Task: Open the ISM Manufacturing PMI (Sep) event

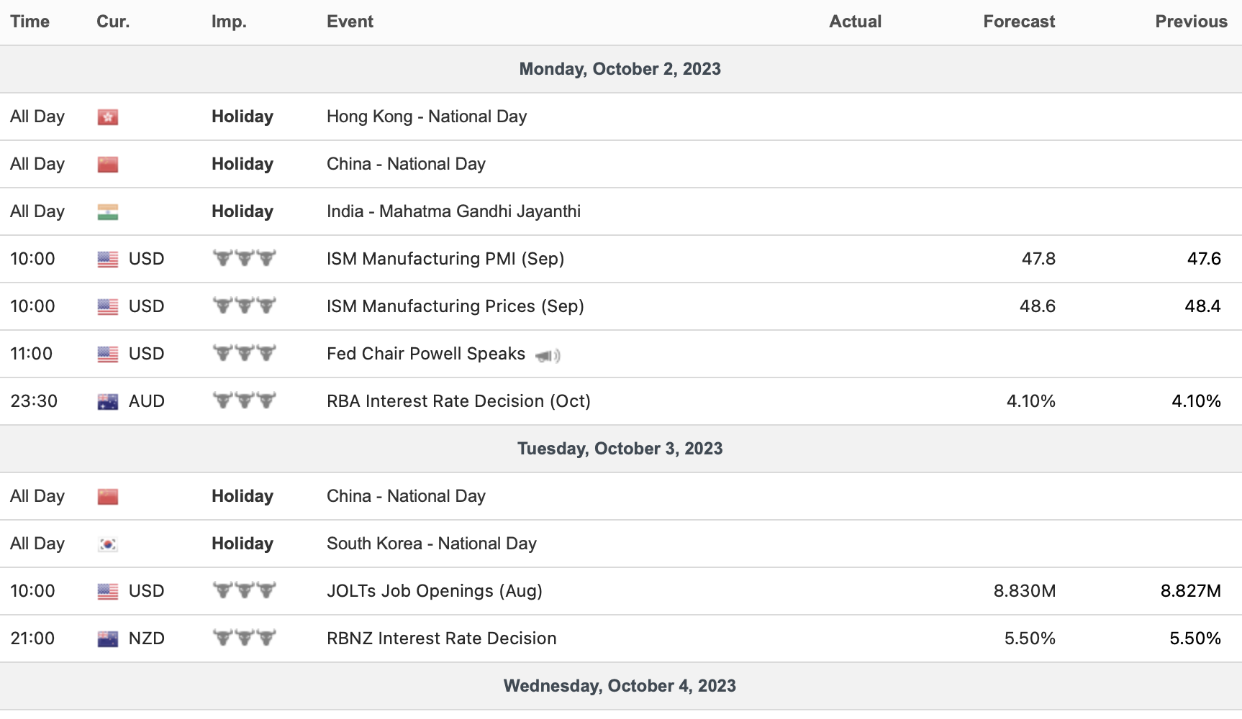Action: click(445, 259)
